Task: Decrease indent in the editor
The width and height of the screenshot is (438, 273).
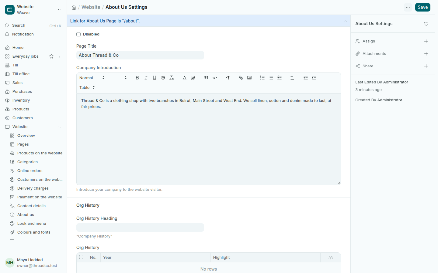Action: pyautogui.click(x=306, y=78)
